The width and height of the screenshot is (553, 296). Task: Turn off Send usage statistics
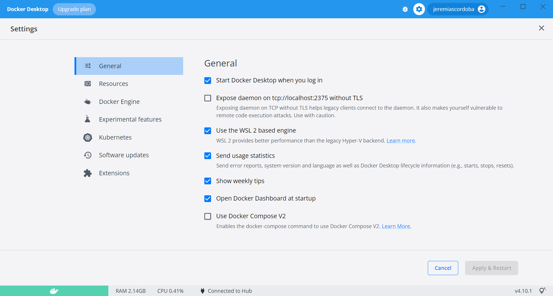(208, 156)
